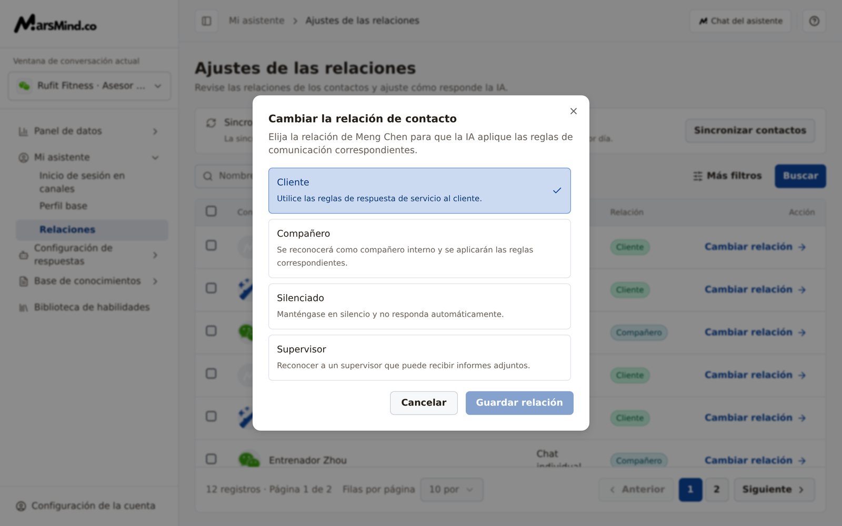
Task: Click the Anterior page button
Action: click(636, 490)
